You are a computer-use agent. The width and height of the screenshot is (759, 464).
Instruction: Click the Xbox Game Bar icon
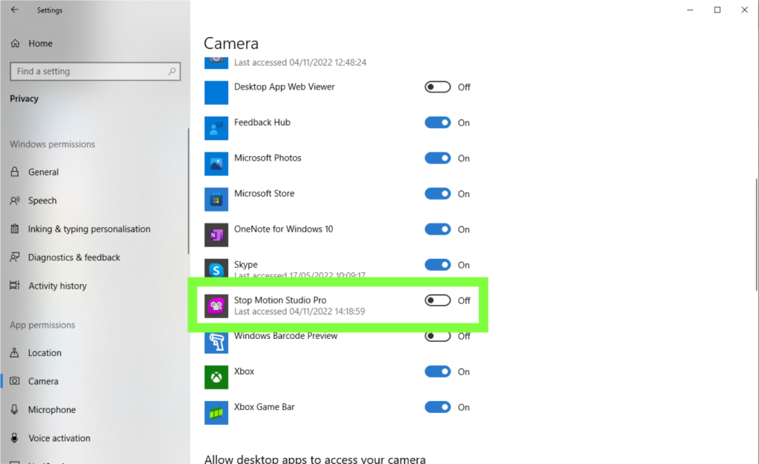(216, 413)
